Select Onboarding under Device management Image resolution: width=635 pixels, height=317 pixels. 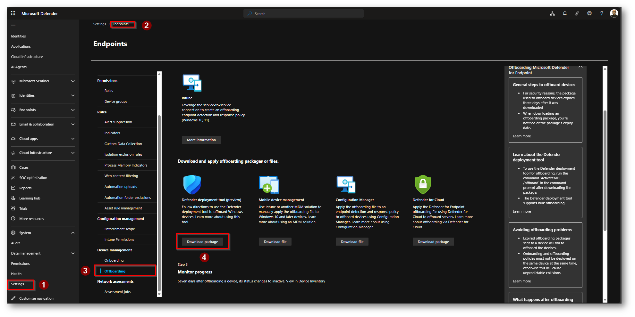click(x=114, y=260)
